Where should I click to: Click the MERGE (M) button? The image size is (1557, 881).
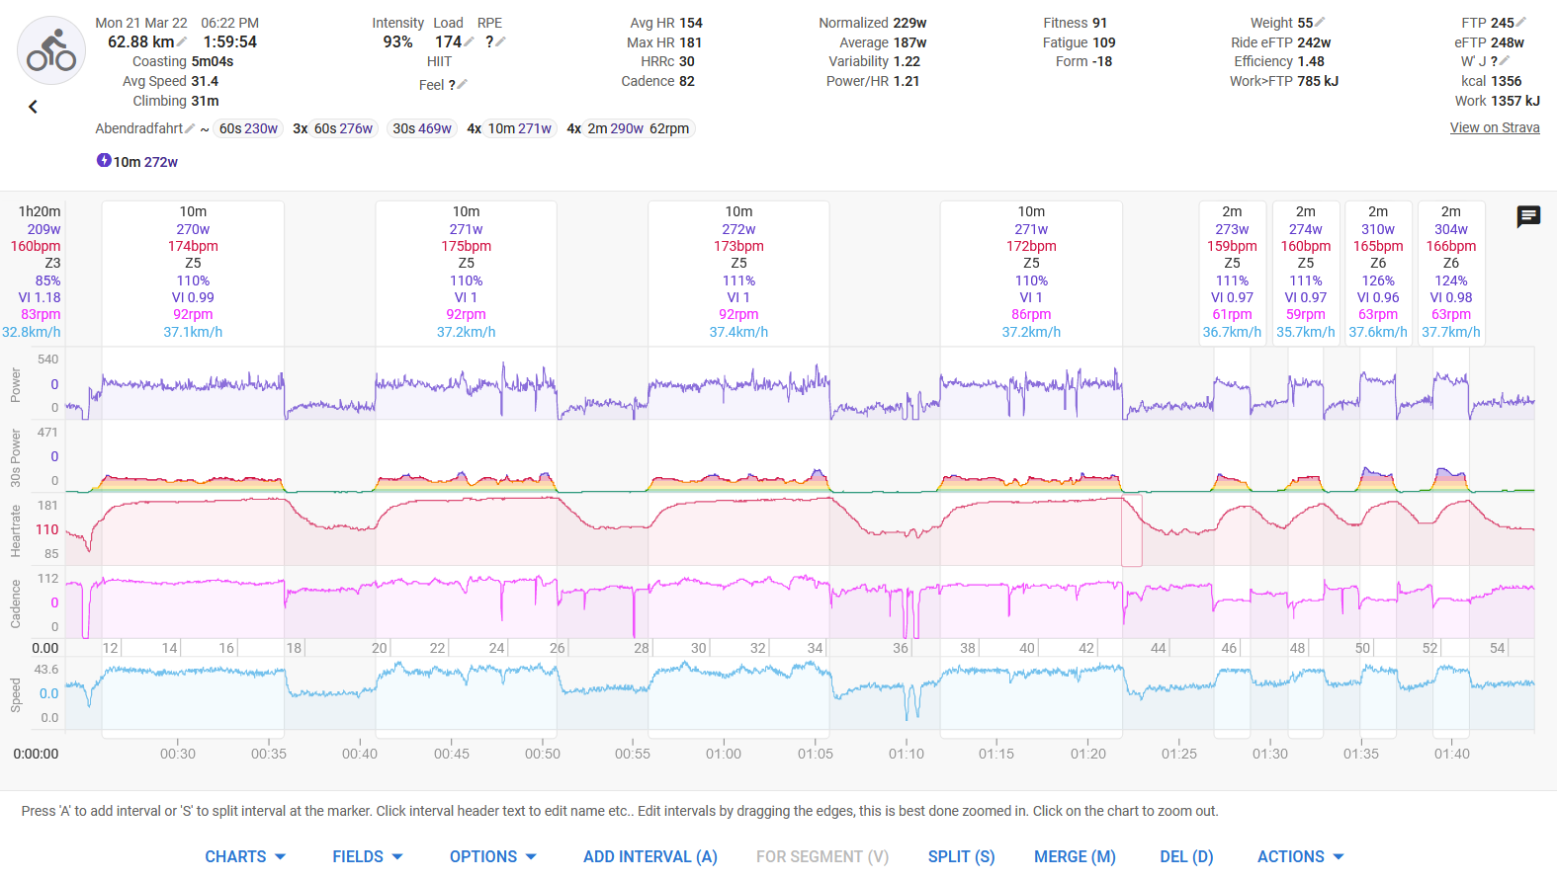(x=1075, y=856)
